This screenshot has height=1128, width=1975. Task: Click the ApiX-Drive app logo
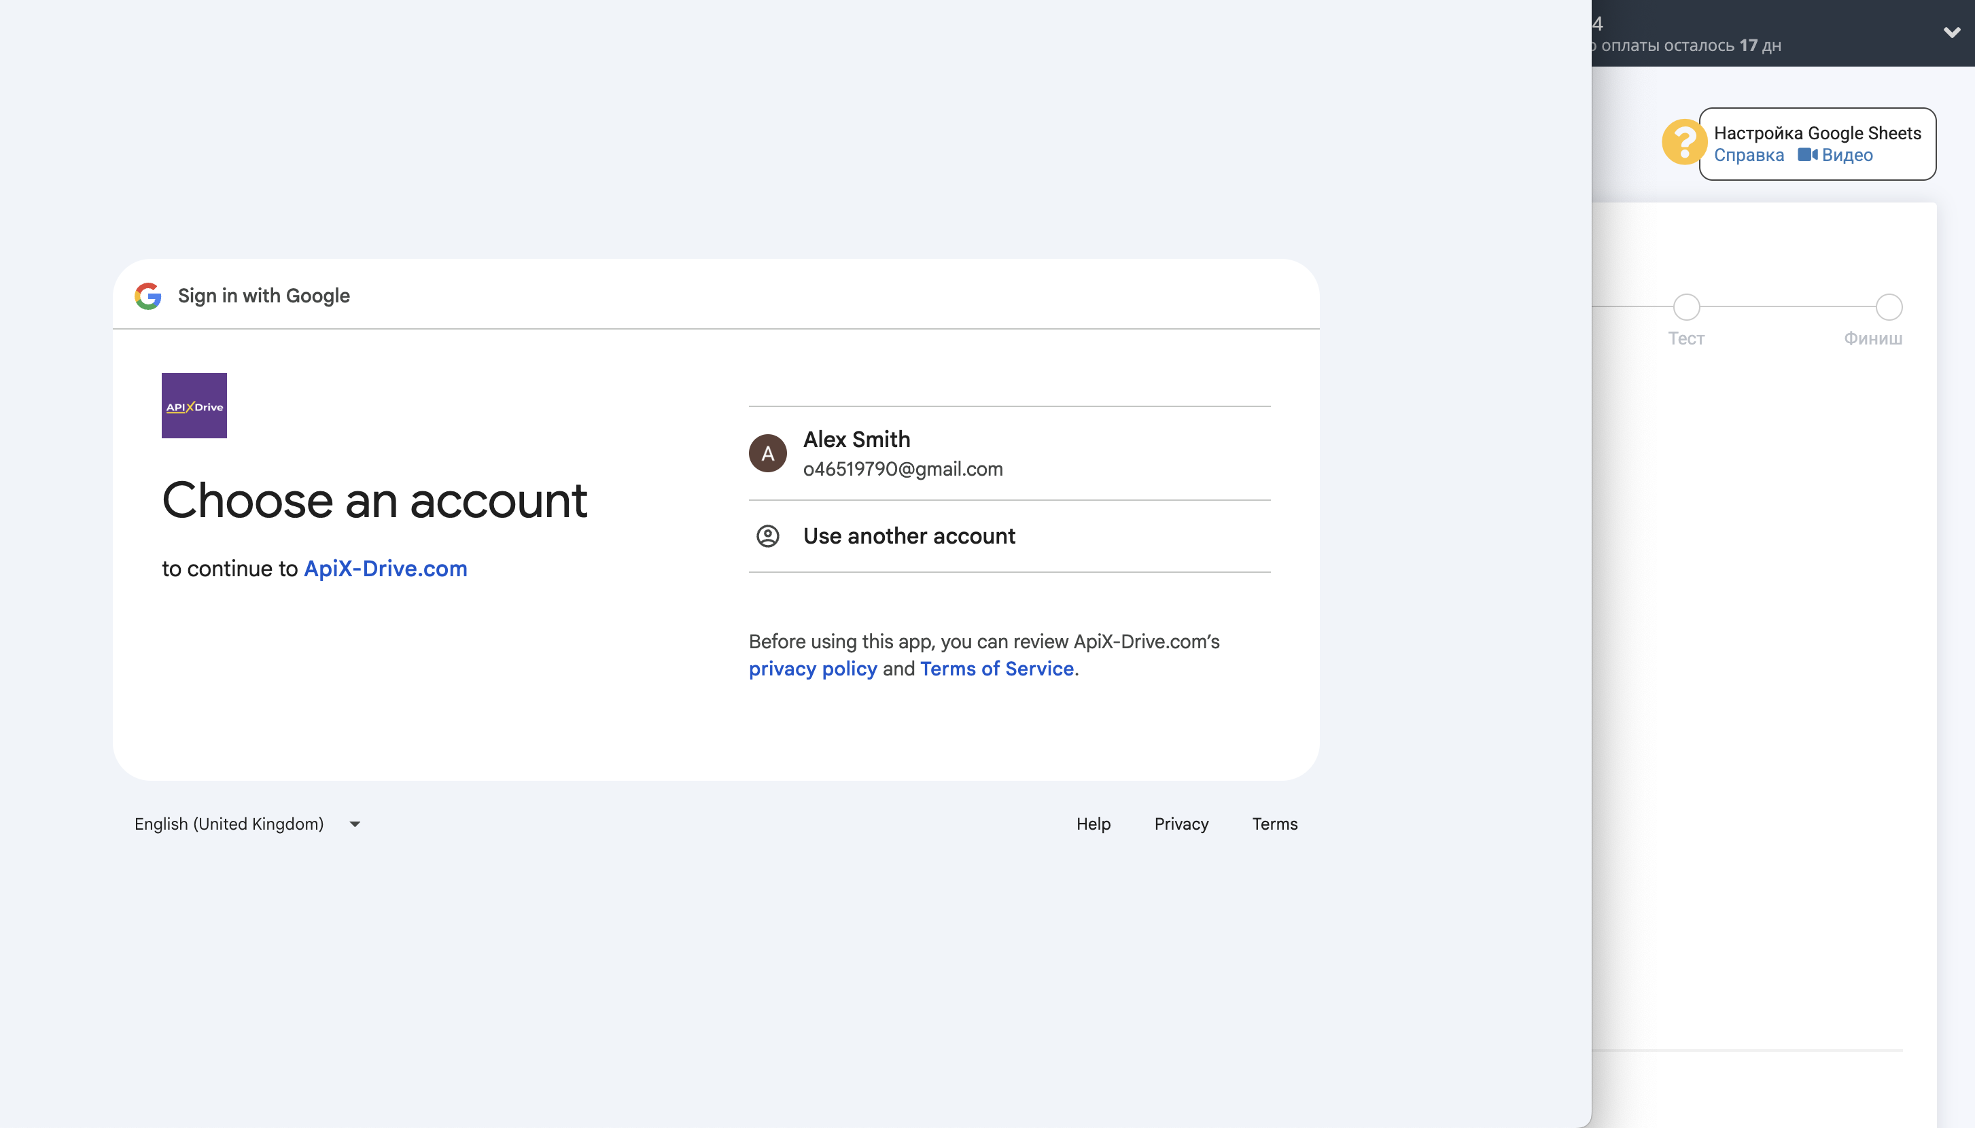(x=194, y=406)
